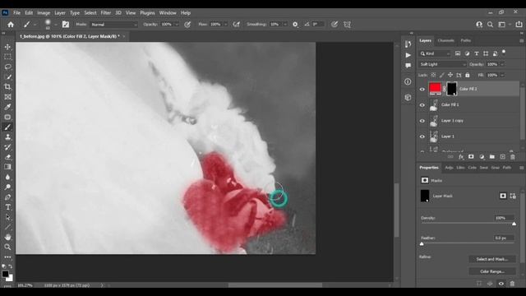Select the Eraser tool
Image resolution: width=526 pixels, height=296 pixels.
coord(7,157)
